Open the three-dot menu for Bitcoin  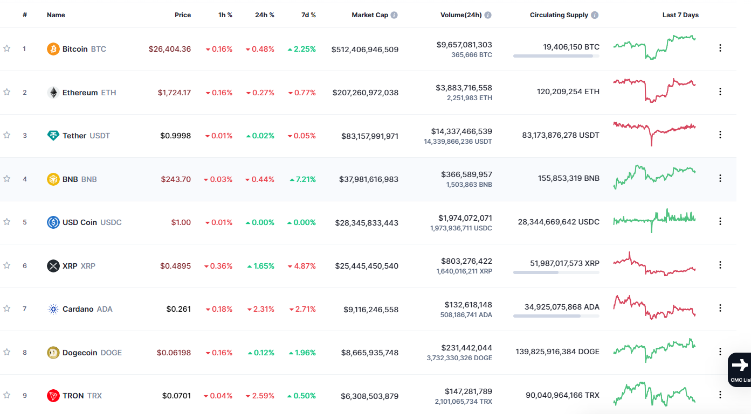720,47
